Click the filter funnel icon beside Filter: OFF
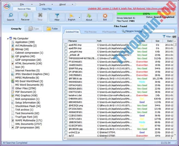 pos(164,36)
